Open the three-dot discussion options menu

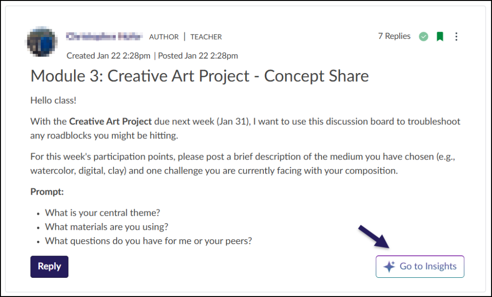(x=456, y=36)
